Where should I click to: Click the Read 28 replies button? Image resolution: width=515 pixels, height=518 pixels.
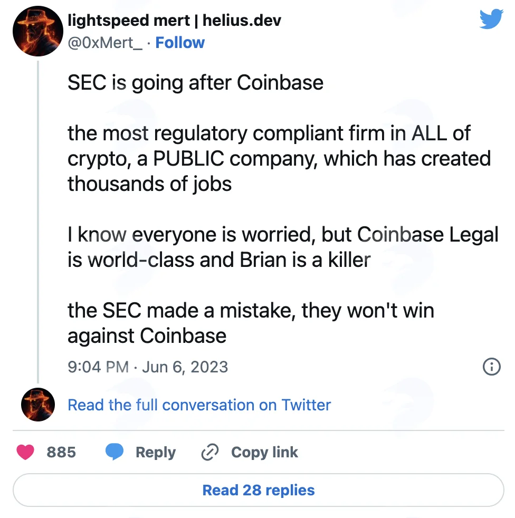point(258,490)
